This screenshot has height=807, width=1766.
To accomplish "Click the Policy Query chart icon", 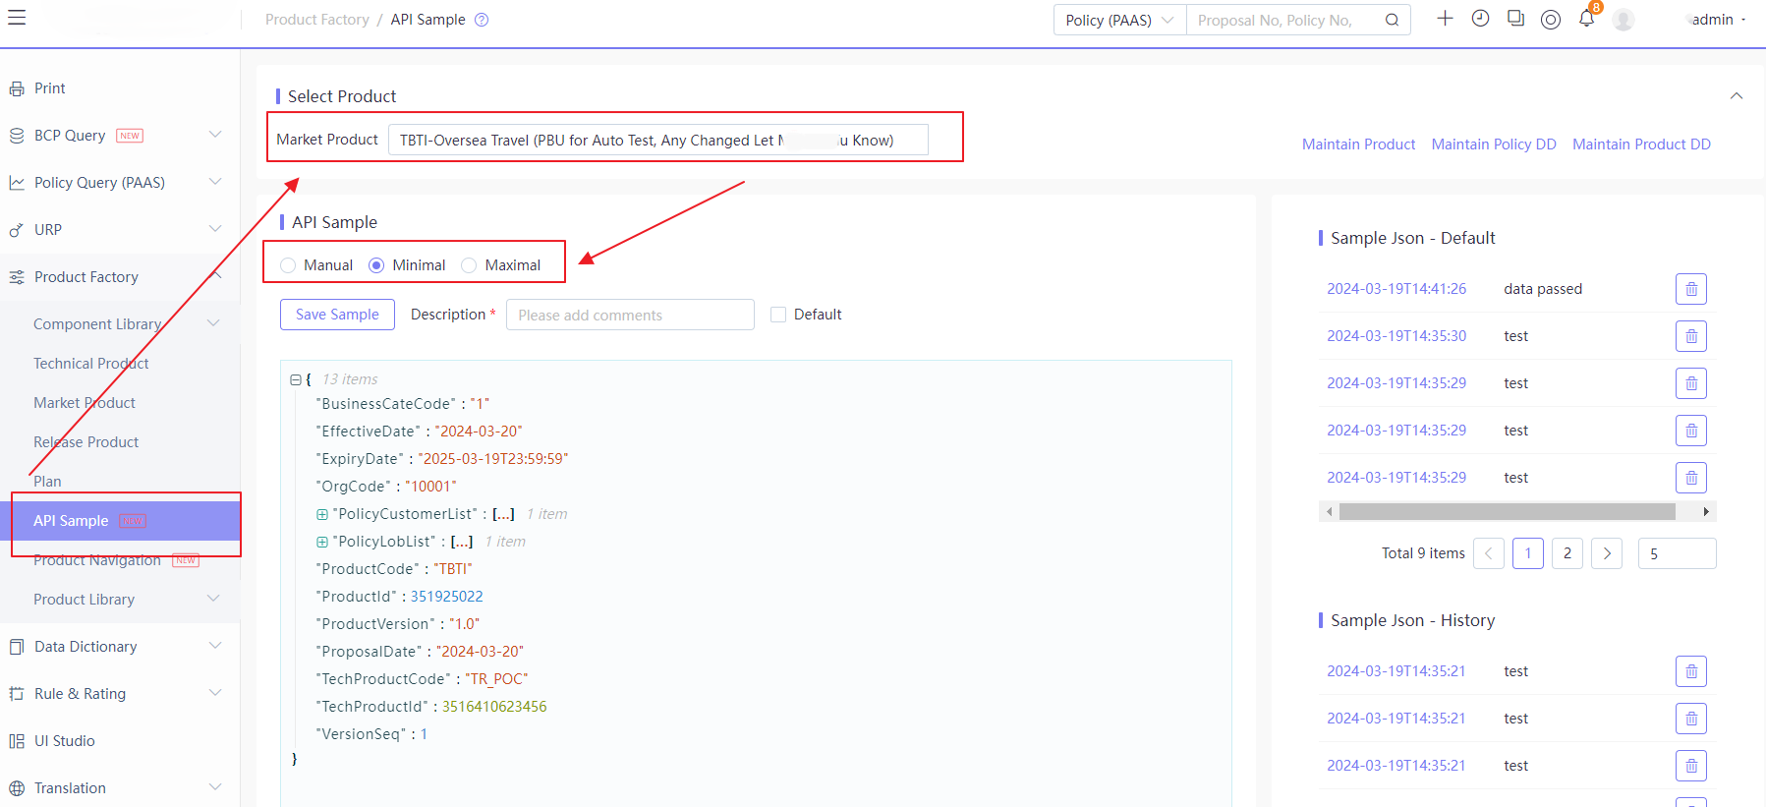I will click(x=17, y=183).
